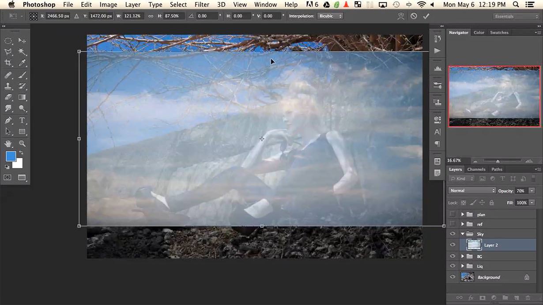The width and height of the screenshot is (543, 305).
Task: Switch to the Channels tab
Action: click(476, 169)
